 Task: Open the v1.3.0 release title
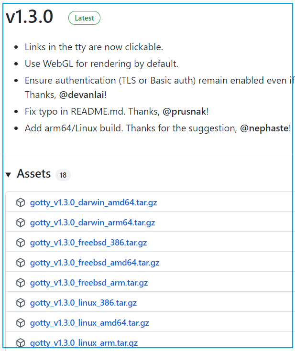click(30, 17)
